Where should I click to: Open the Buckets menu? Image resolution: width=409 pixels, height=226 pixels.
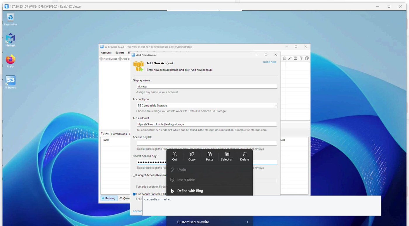click(120, 53)
